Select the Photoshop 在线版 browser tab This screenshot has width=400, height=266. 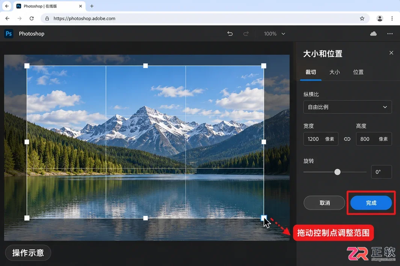point(50,6)
